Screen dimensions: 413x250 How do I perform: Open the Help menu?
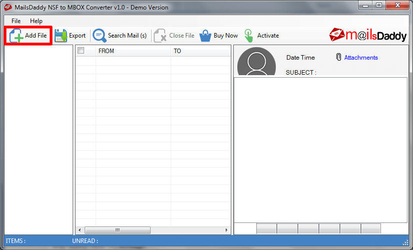[36, 21]
